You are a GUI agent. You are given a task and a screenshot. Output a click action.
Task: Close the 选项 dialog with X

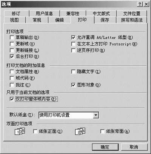(146, 4)
